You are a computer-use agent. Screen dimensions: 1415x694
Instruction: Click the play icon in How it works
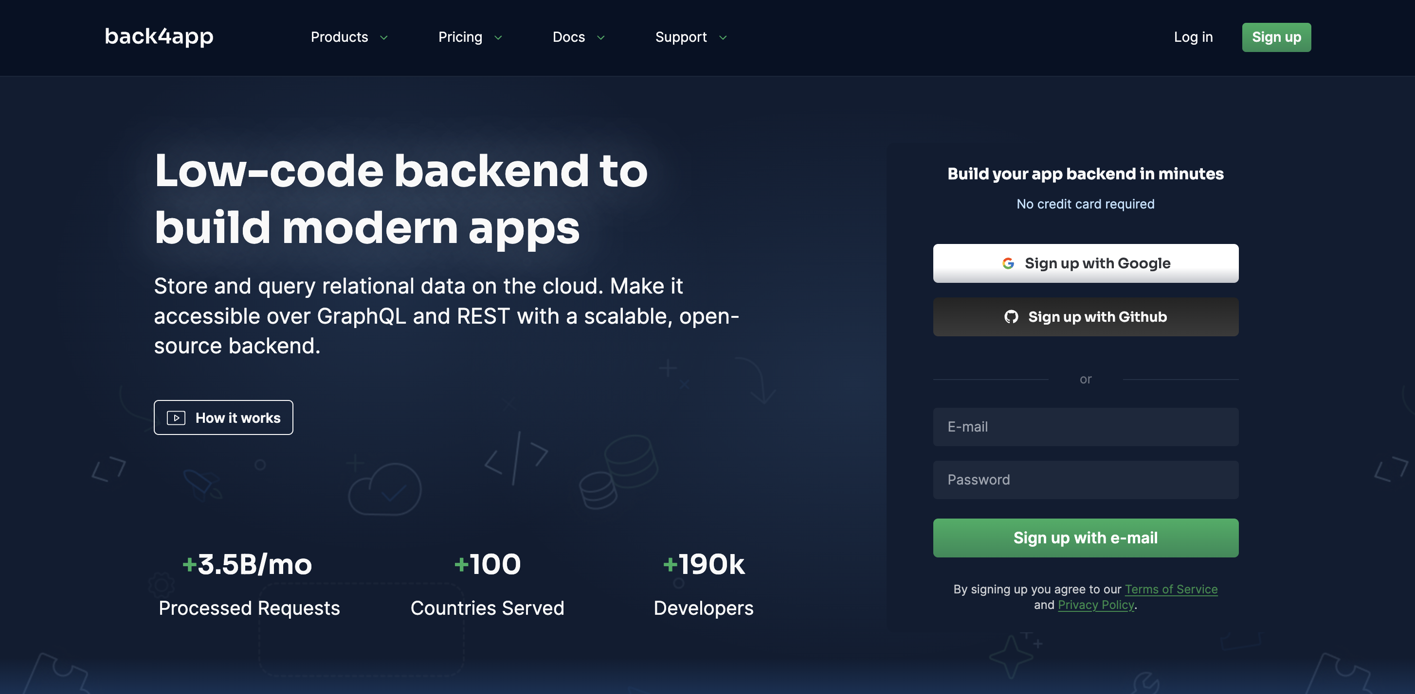(176, 417)
